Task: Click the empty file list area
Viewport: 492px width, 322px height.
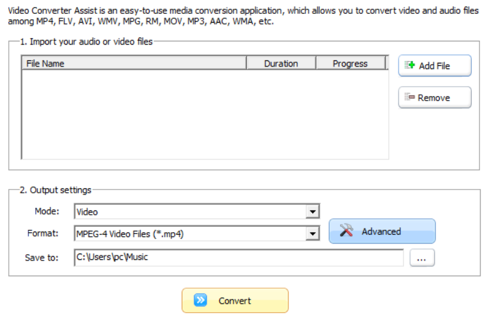Action: click(x=205, y=114)
